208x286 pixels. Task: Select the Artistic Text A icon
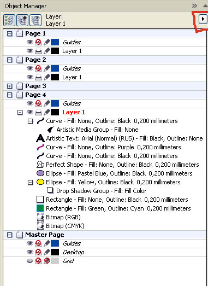click(40, 138)
